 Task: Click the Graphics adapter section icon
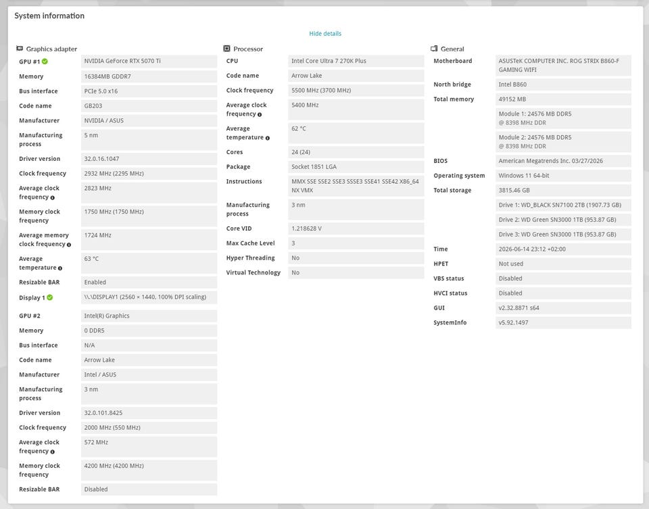[20, 49]
